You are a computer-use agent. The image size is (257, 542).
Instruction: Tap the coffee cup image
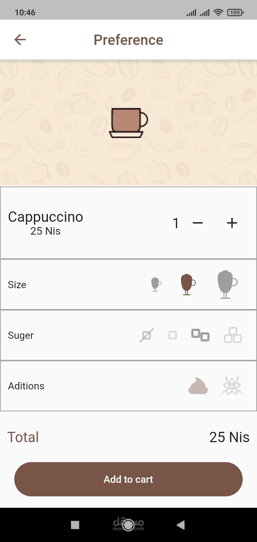coord(128,123)
